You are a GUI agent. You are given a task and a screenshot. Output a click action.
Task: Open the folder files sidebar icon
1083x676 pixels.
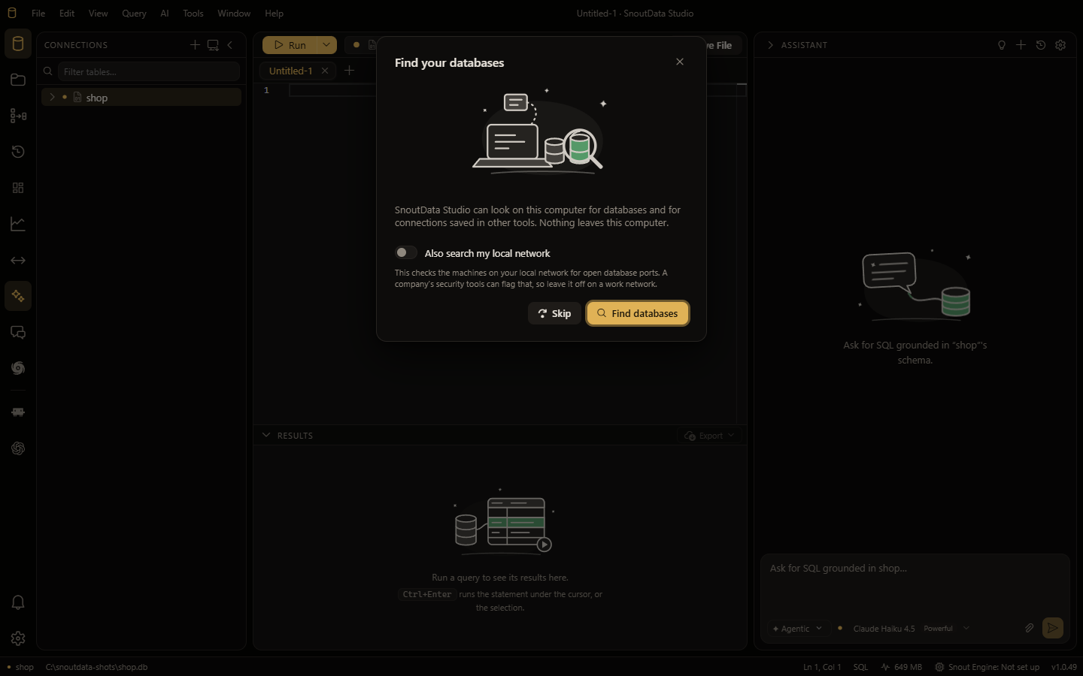click(x=18, y=80)
